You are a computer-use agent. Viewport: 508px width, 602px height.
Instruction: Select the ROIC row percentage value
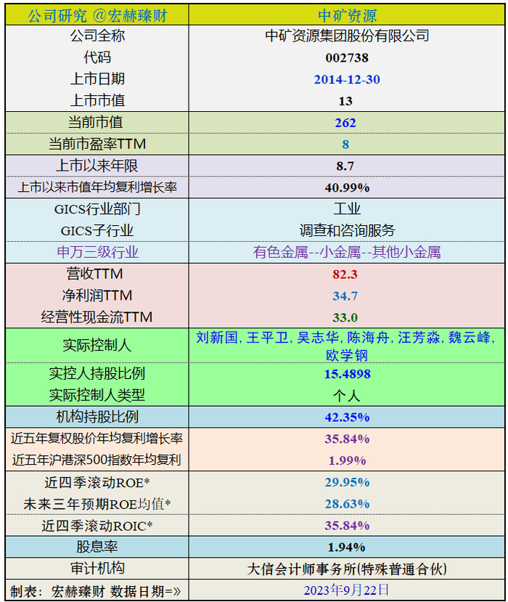[x=347, y=526]
